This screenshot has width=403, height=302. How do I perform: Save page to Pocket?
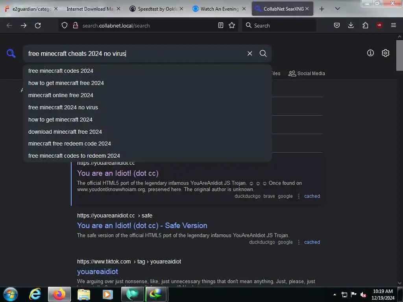click(x=337, y=25)
